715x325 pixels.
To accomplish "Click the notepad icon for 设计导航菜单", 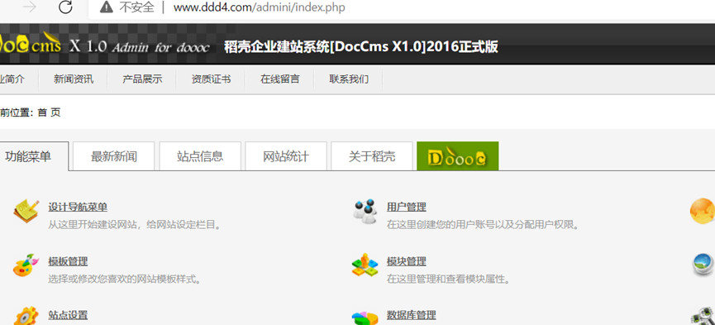I will pos(26,211).
